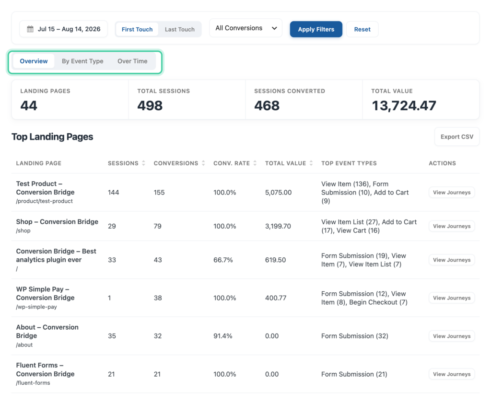The image size is (491, 414).
Task: Click the 91.4% conversion rate cell
Action: pos(222,336)
